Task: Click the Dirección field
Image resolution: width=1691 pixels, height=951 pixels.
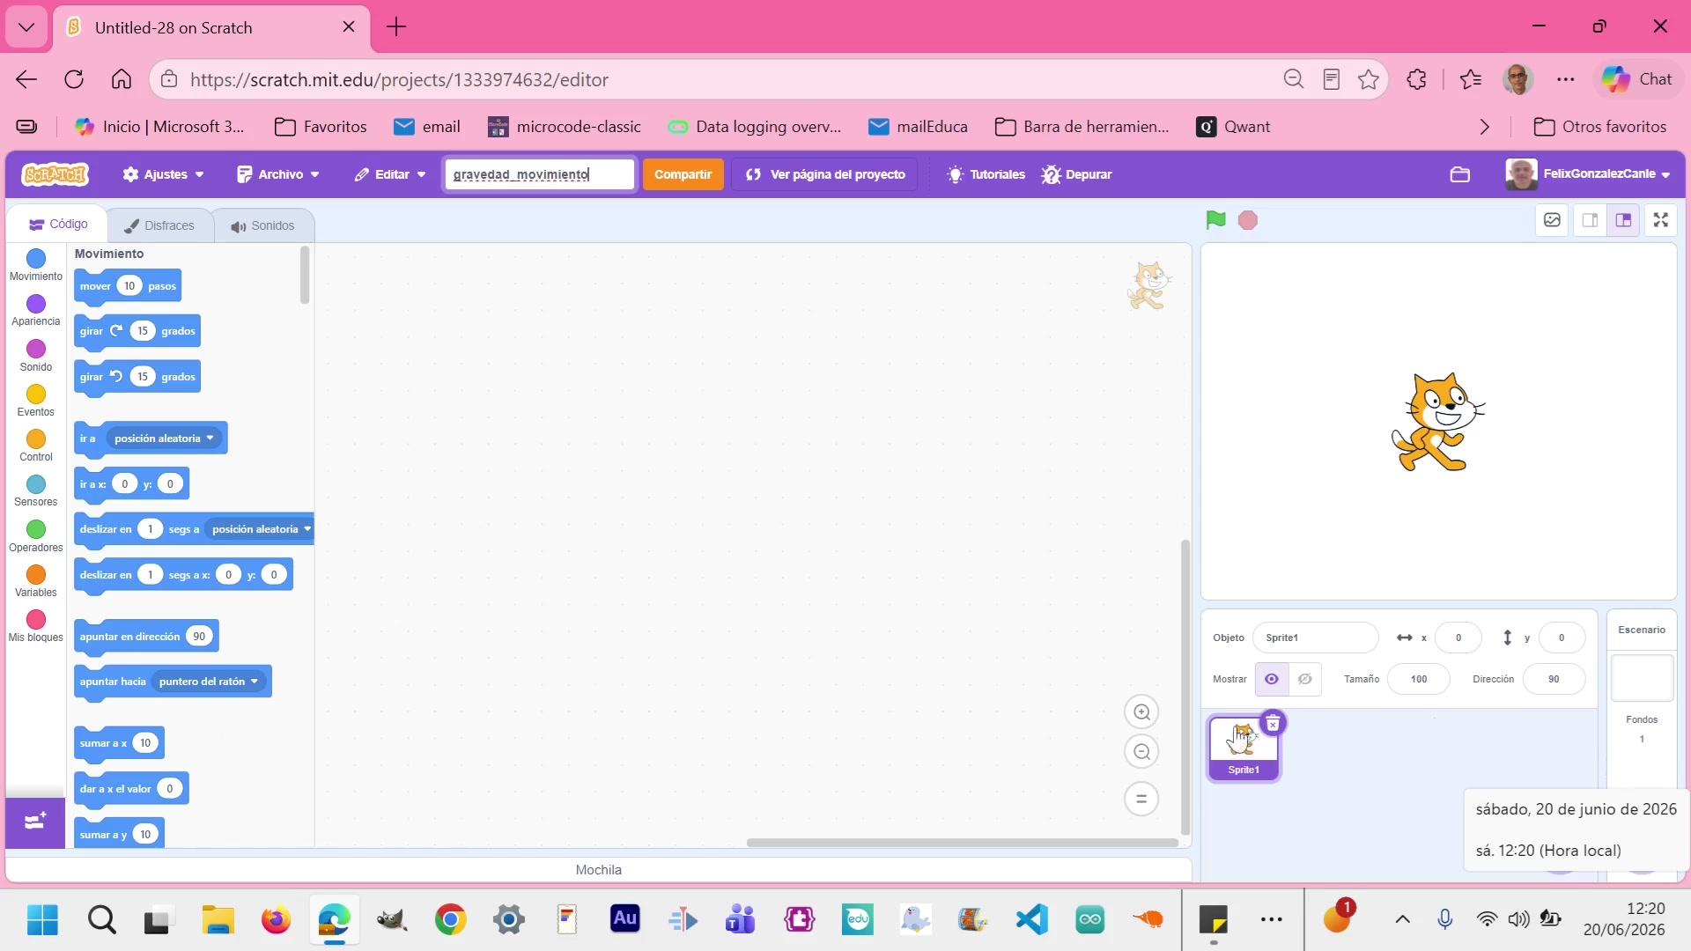Action: [x=1554, y=679]
